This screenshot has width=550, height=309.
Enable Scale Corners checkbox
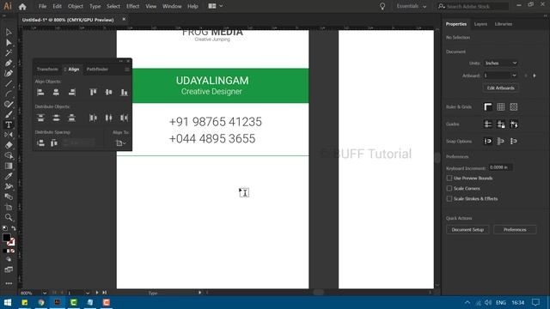449,189
